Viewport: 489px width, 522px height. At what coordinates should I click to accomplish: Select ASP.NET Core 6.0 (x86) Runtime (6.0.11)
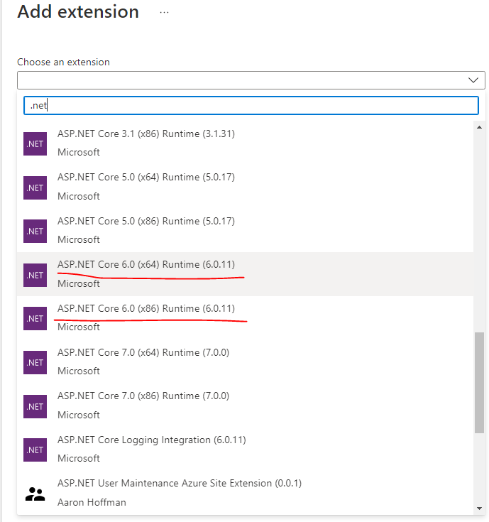[245, 318]
